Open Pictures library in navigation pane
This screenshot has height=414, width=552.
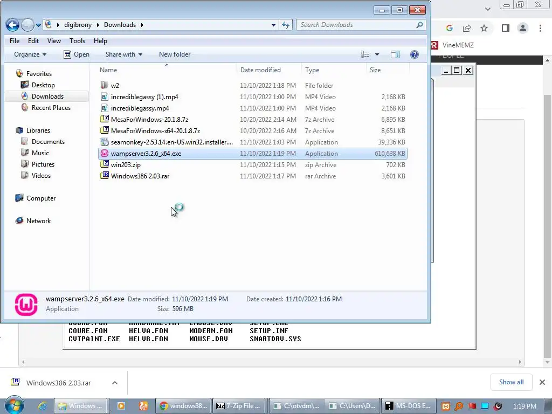pos(43,164)
